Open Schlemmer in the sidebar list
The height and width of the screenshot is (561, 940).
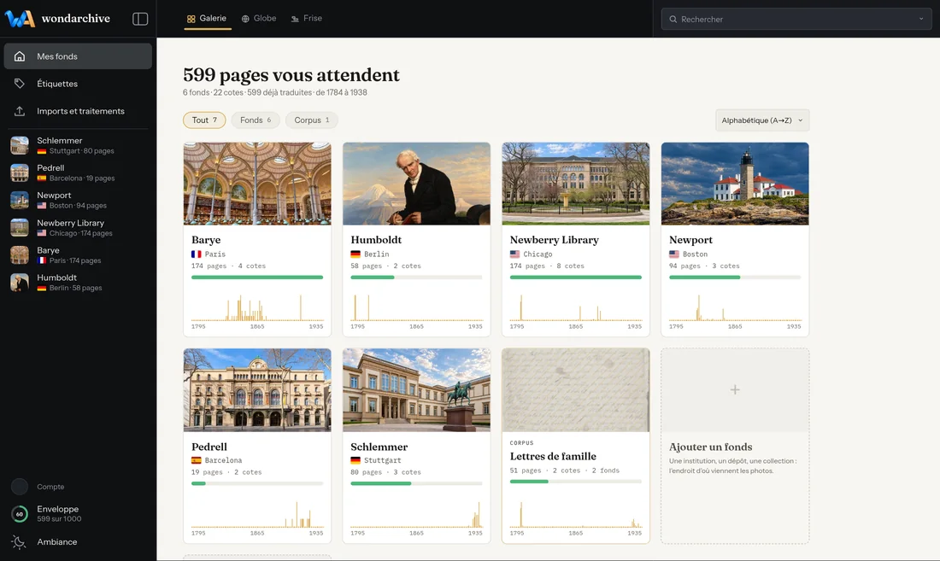click(x=78, y=145)
